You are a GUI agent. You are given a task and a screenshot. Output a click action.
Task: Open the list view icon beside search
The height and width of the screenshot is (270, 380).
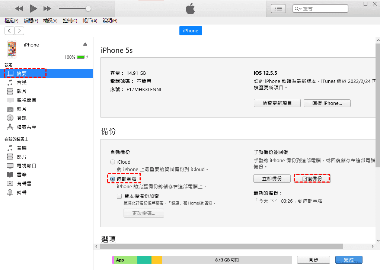(278, 9)
